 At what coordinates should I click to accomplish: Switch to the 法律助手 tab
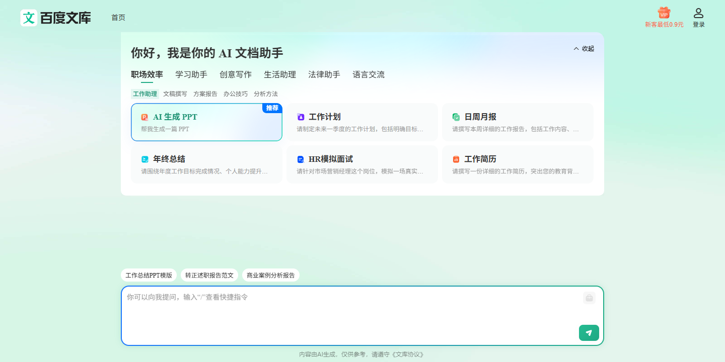click(324, 74)
